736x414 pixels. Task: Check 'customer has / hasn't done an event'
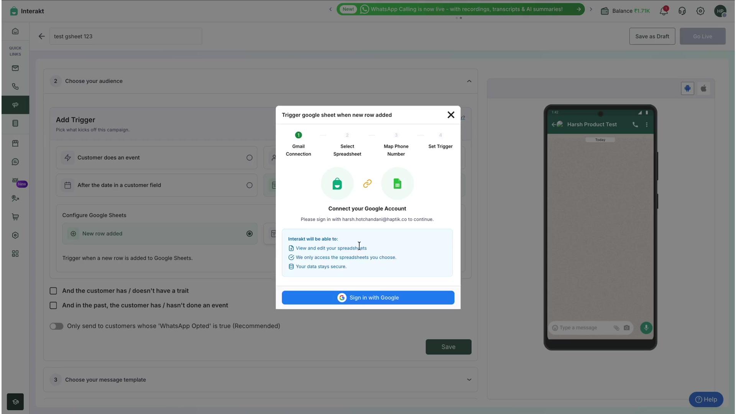(x=53, y=306)
